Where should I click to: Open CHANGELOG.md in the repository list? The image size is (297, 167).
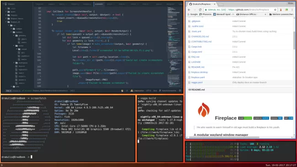coord(200,37)
